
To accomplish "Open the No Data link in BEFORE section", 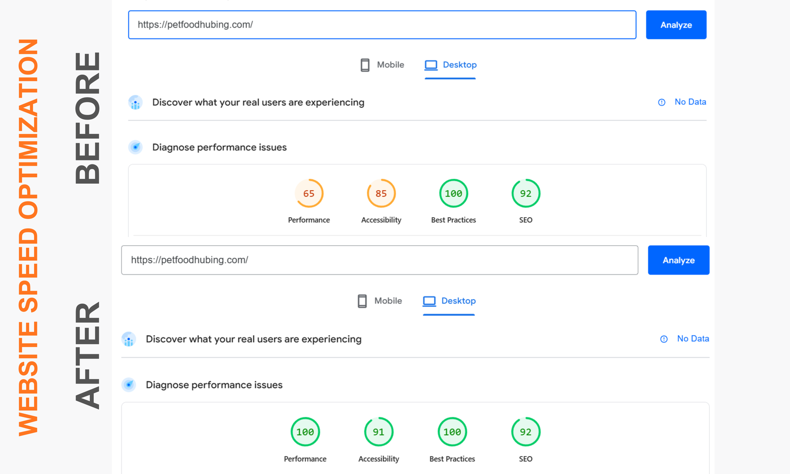I will pos(690,102).
